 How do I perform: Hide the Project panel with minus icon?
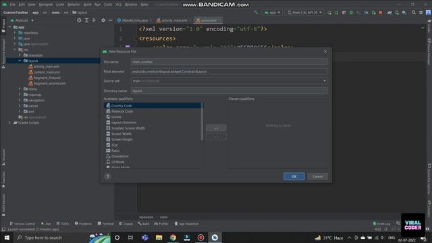click(x=111, y=20)
